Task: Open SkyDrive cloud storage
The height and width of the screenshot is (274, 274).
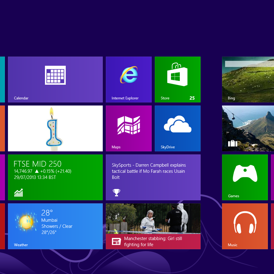Action: tap(177, 128)
